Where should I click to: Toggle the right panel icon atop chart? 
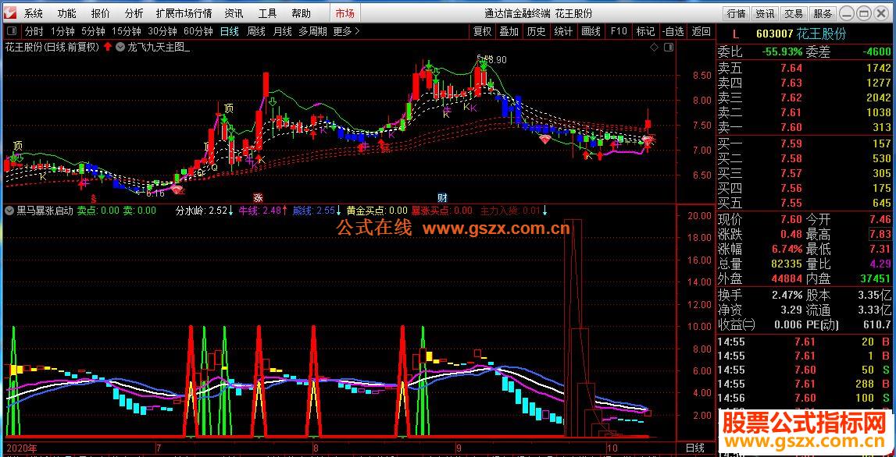coord(668,48)
